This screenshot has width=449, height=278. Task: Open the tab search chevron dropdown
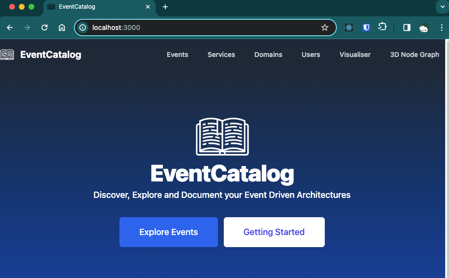[442, 7]
